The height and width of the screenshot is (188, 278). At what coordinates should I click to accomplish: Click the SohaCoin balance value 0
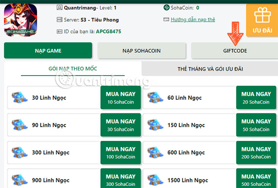198,8
